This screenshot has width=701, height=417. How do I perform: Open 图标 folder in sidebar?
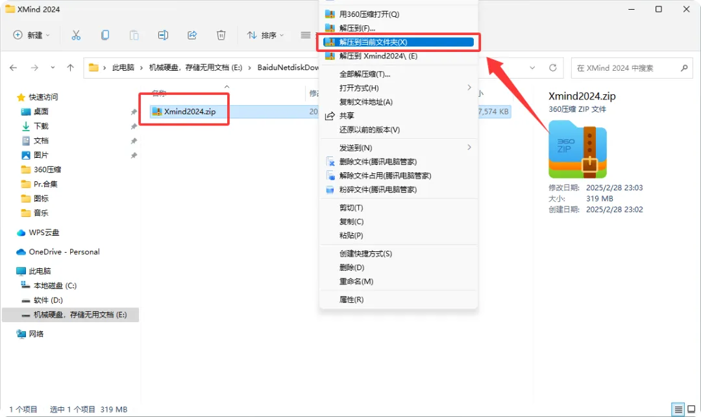35,198
